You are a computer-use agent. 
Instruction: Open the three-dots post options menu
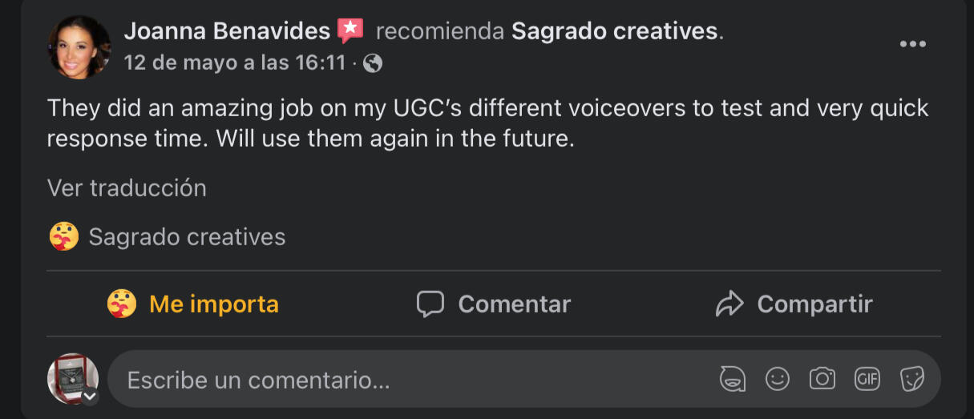[912, 44]
